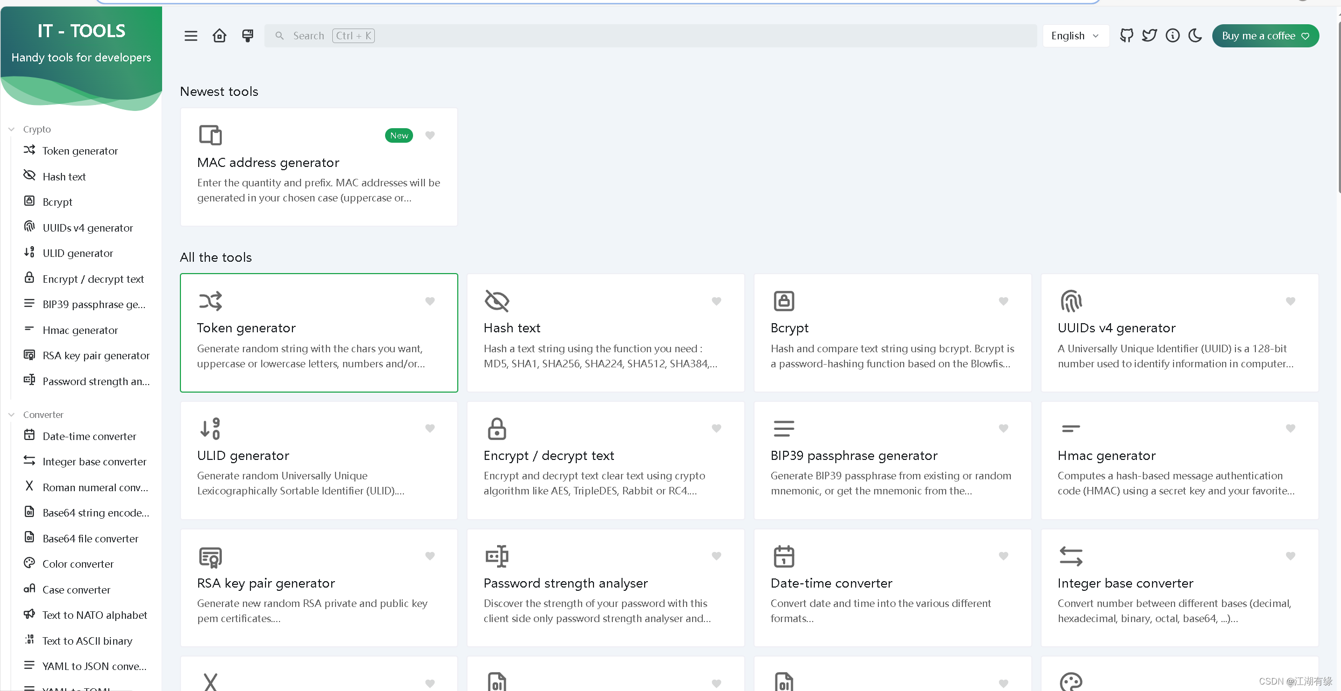Image resolution: width=1341 pixels, height=691 pixels.
Task: Click the Hmac generator card icon
Action: [x=1071, y=429]
